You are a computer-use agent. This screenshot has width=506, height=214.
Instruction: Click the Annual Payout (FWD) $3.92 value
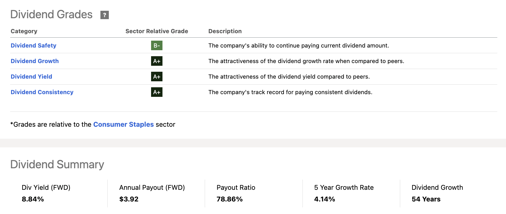[x=129, y=199]
